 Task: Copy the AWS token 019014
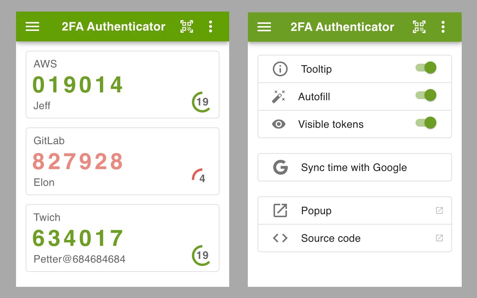tap(78, 85)
